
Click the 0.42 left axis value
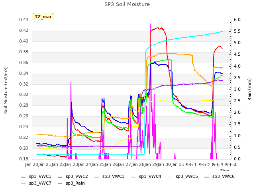(24, 30)
